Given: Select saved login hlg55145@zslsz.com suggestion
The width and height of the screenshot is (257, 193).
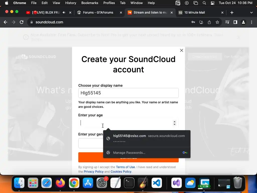Looking at the screenshot, I should [x=147, y=138].
